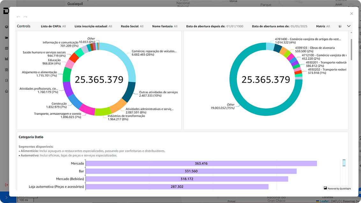
Task: Select the folder icon in the sidebar
Action: coord(6,38)
